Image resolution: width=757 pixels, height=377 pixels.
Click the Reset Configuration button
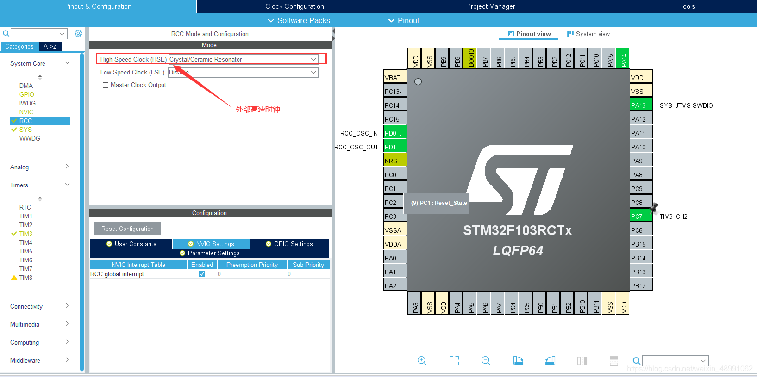(127, 229)
